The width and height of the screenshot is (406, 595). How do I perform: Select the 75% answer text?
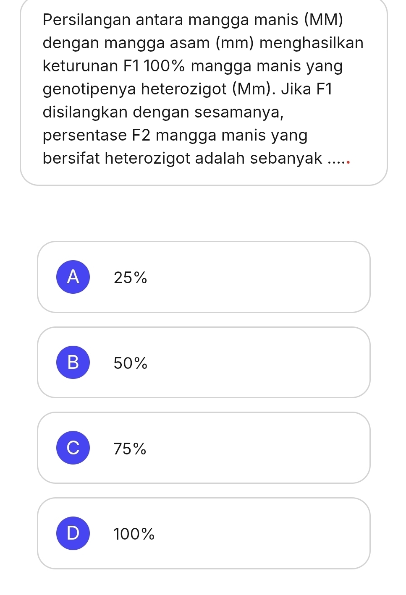tap(130, 449)
